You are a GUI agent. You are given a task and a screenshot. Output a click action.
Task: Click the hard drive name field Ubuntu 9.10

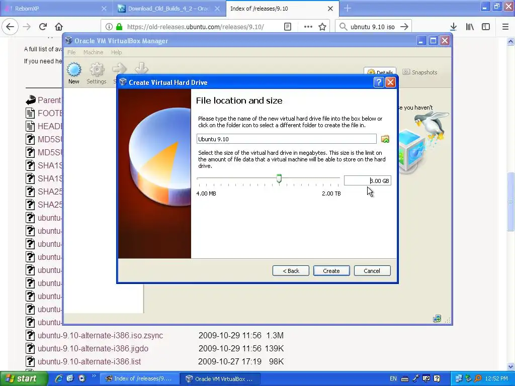click(x=286, y=139)
